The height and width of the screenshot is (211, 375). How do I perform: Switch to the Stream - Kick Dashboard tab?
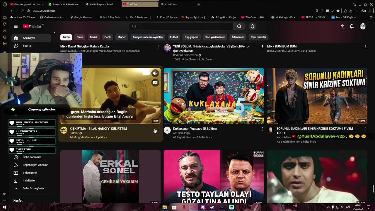[64, 4]
